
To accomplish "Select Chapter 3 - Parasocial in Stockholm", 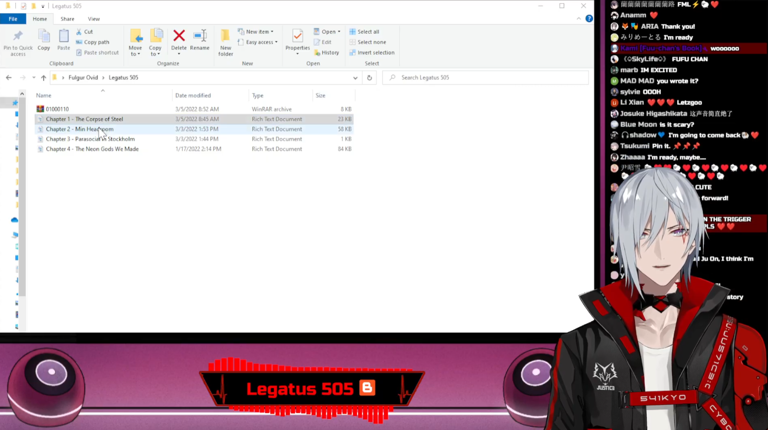I will coord(194,139).
